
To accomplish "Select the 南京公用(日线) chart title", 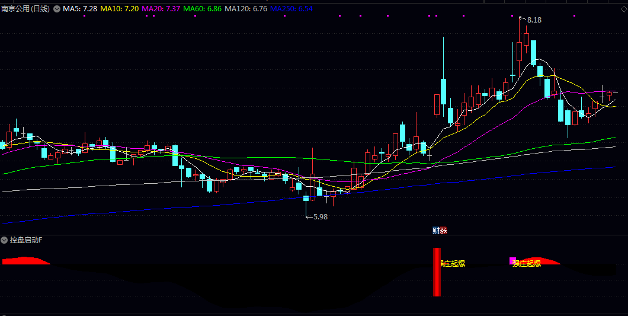I will pos(25,9).
